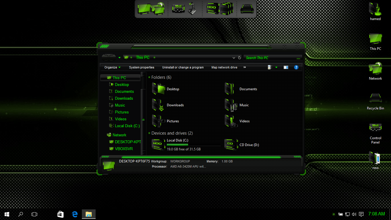
Task: Click the Help question mark icon on the toolbar
Action: point(296,67)
